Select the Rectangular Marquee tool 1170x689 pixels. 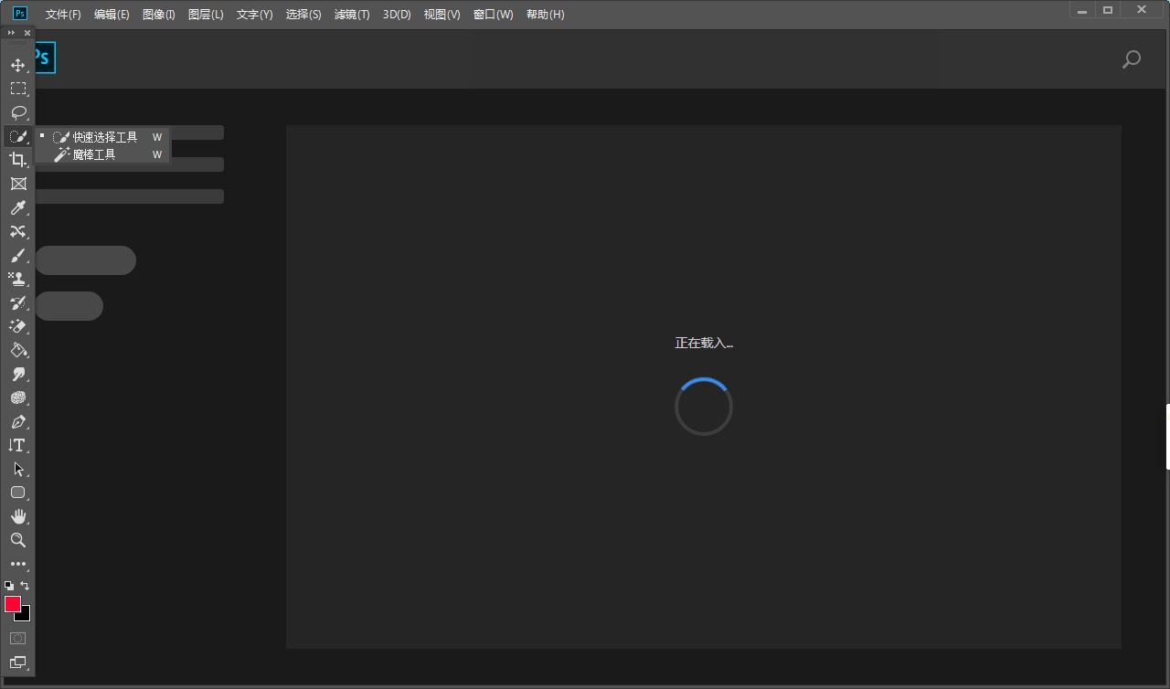17,89
